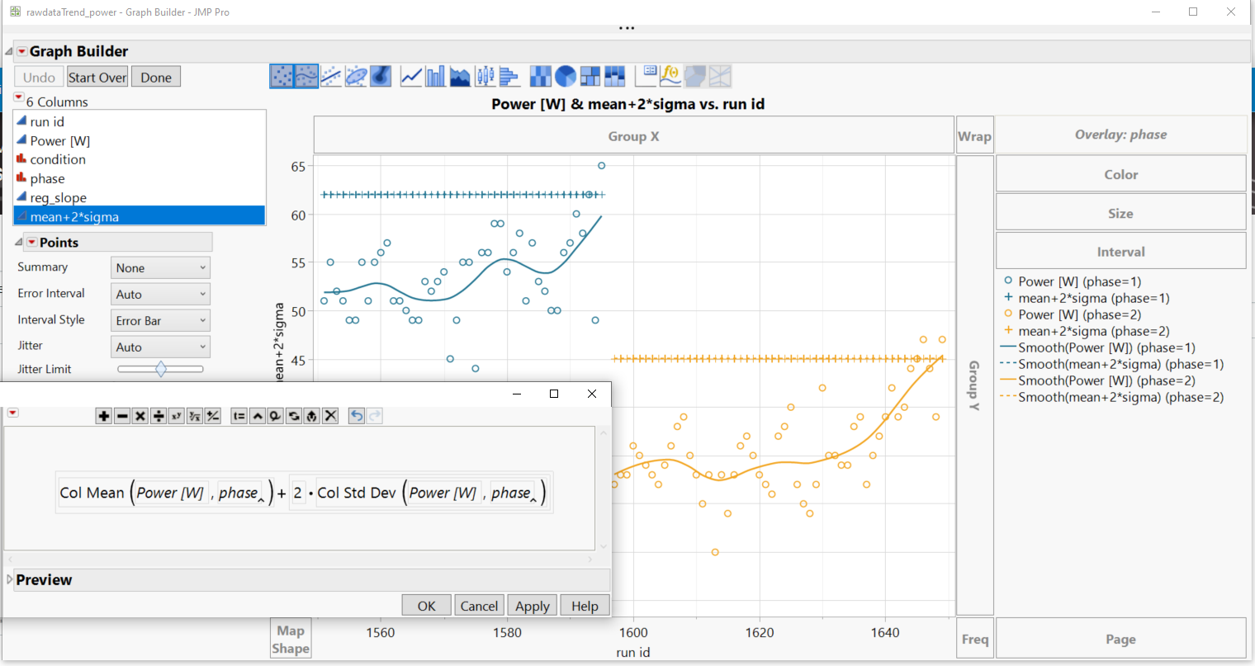Click the undo arrow in the formula editor
This screenshot has width=1255, height=666.
357,416
